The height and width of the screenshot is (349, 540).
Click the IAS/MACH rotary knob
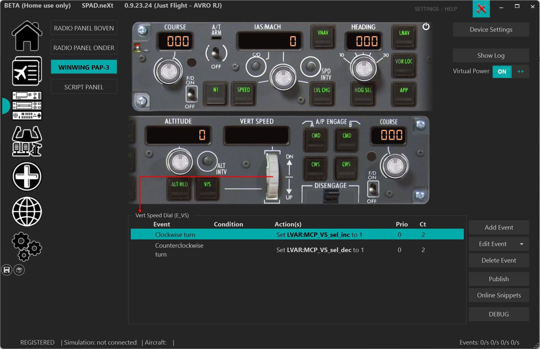click(x=283, y=78)
